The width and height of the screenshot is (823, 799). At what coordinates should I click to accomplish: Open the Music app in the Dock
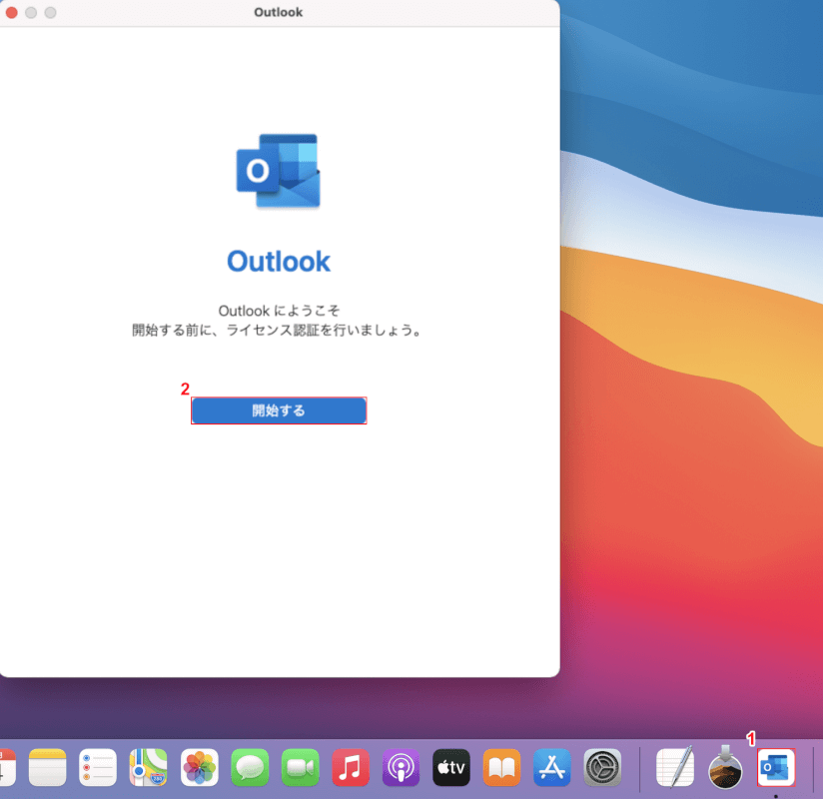(x=351, y=767)
